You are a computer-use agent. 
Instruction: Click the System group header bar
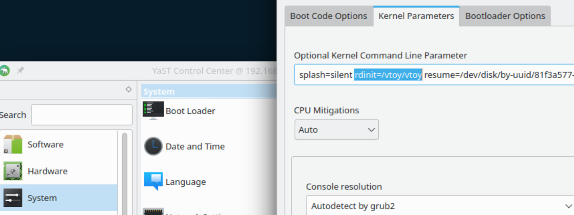point(209,91)
